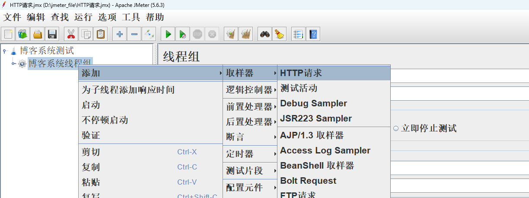Expand the 配置元件 submenu
Screen dimensions: 529x198
click(250, 188)
